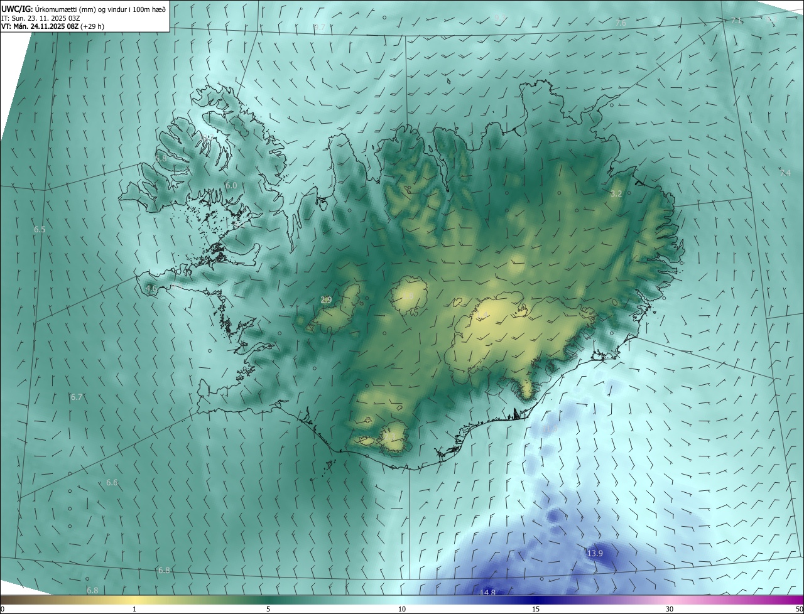Click the 6.5 value label
The image size is (804, 614).
40,230
